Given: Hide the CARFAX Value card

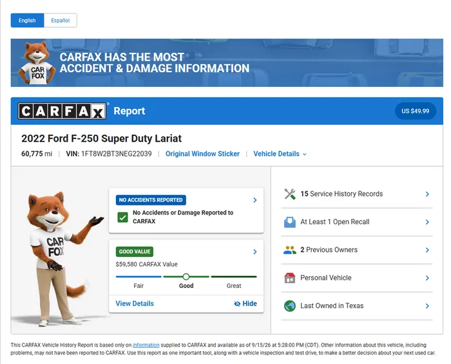Looking at the screenshot, I should (x=245, y=303).
